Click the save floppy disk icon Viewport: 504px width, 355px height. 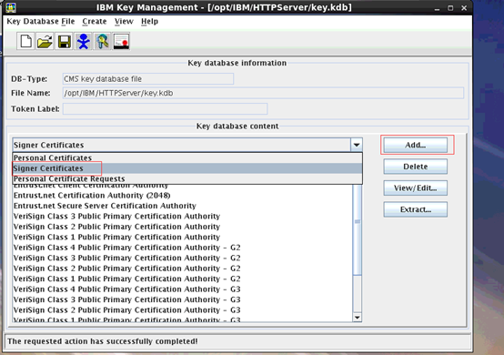coord(64,42)
